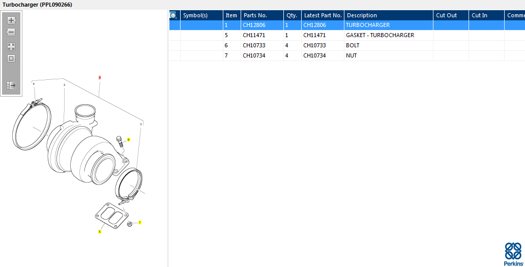Click the TURBOCHARGER description in highlighted row
The image size is (525, 267).
368,25
